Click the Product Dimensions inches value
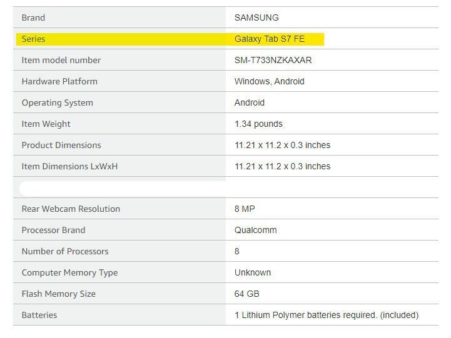The width and height of the screenshot is (451, 338). click(x=282, y=145)
